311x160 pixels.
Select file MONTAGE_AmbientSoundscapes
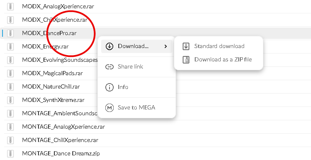[x=60, y=113]
